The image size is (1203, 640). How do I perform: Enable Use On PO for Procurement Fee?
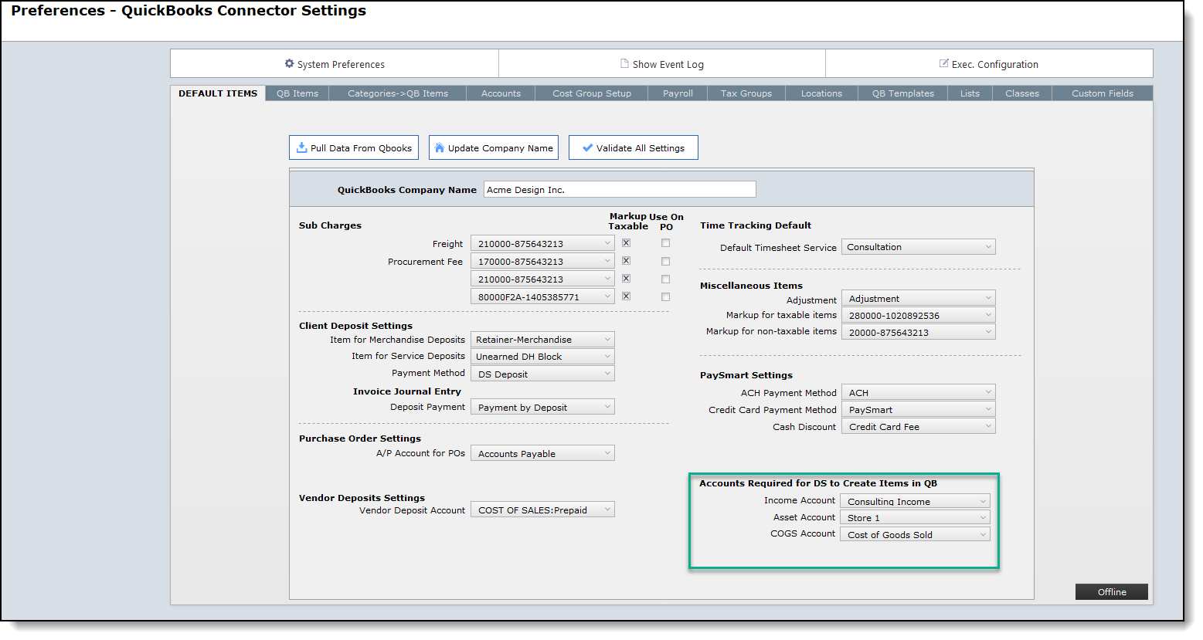pyautogui.click(x=665, y=261)
